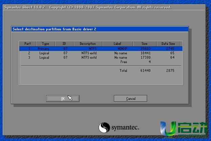Screen dimensions: 211x141
Task: Click the NTFS description in row 1
Action: tap(93, 49)
